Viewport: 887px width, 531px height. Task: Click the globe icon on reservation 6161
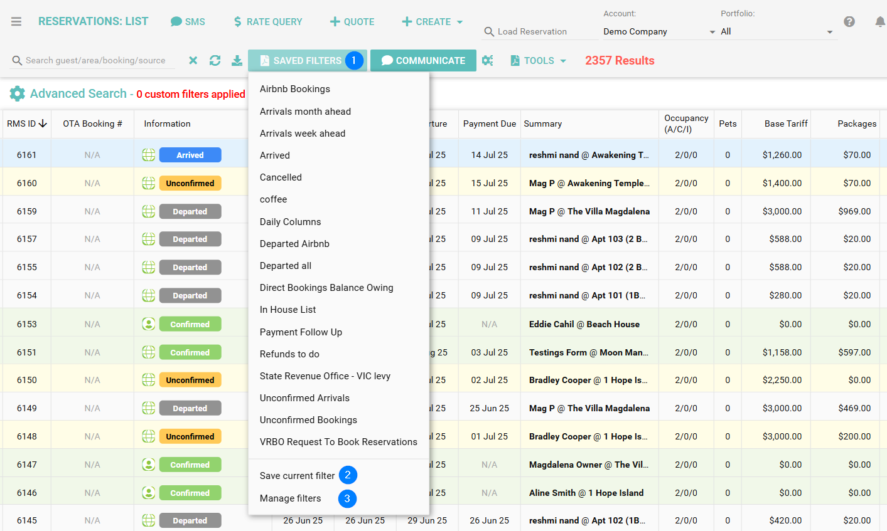149,155
